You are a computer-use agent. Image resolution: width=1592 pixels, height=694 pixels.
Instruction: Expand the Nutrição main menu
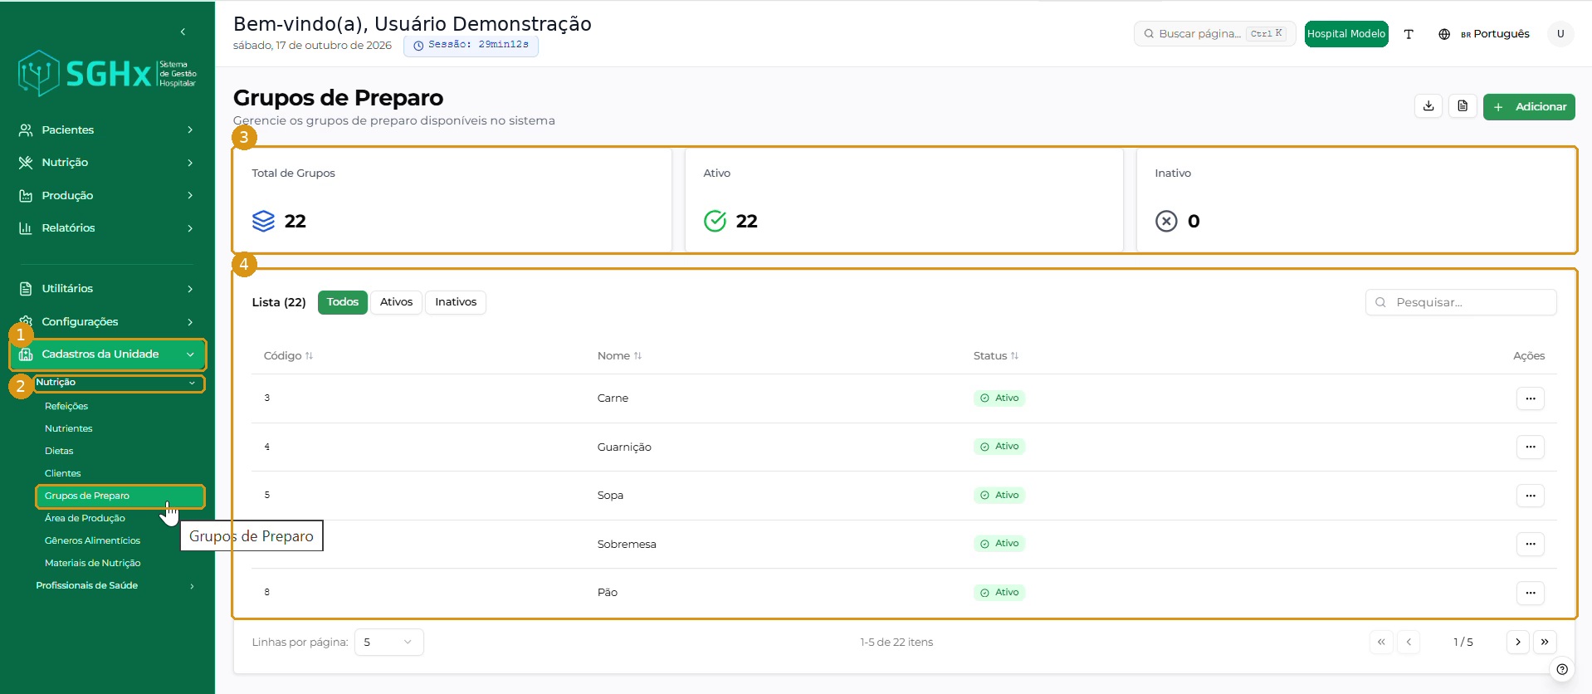click(x=107, y=163)
